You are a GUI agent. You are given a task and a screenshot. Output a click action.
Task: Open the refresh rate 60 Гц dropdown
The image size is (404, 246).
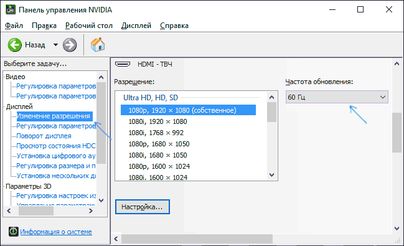(x=337, y=97)
